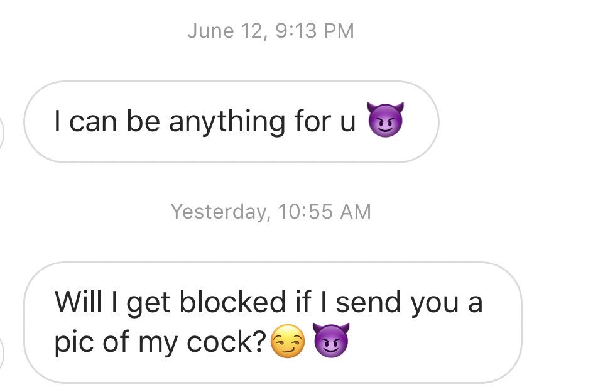This screenshot has height=387, width=615.
Task: Tap the word "anything" in first message
Action: point(227,122)
